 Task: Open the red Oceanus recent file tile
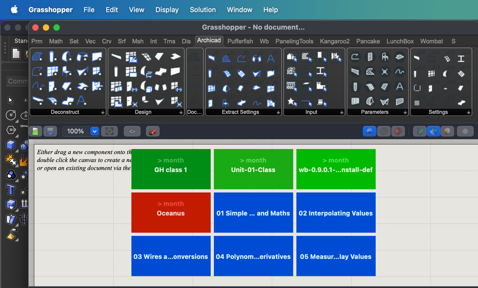[x=171, y=213]
